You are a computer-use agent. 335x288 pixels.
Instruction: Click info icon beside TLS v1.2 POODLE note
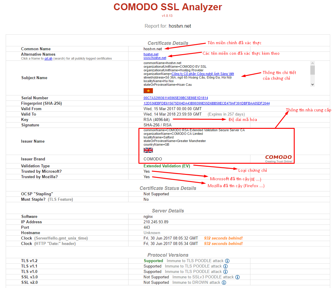point(227,261)
